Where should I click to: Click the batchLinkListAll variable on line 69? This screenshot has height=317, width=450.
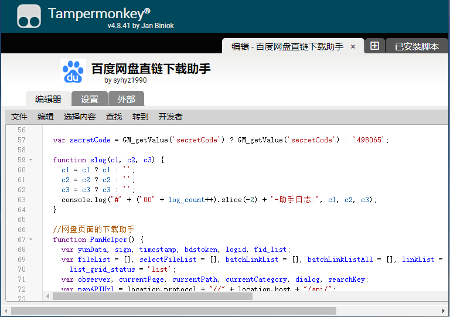tap(340, 260)
